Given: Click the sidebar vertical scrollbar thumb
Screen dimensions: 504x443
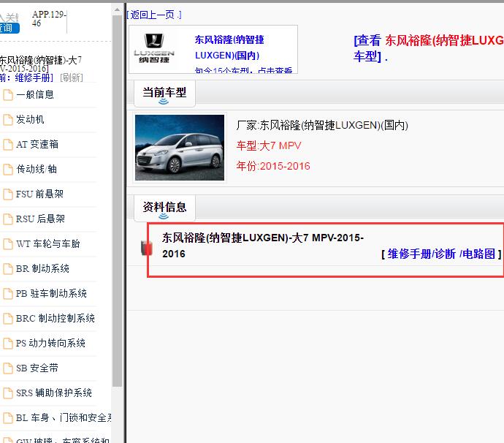Looking at the screenshot, I should click(x=117, y=201).
